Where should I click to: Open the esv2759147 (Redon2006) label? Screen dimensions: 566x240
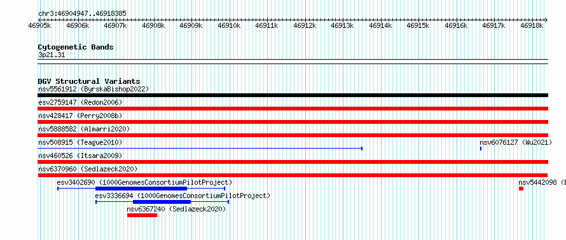click(80, 102)
